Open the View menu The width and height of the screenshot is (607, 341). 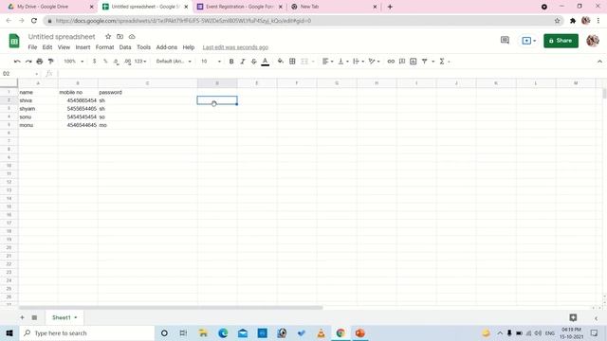pyautogui.click(x=64, y=47)
